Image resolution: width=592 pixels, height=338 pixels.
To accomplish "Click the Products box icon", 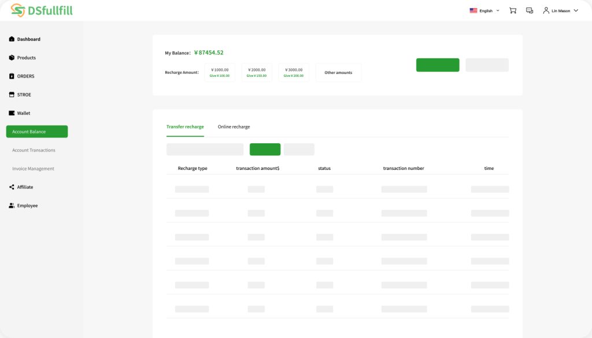I will [x=12, y=58].
